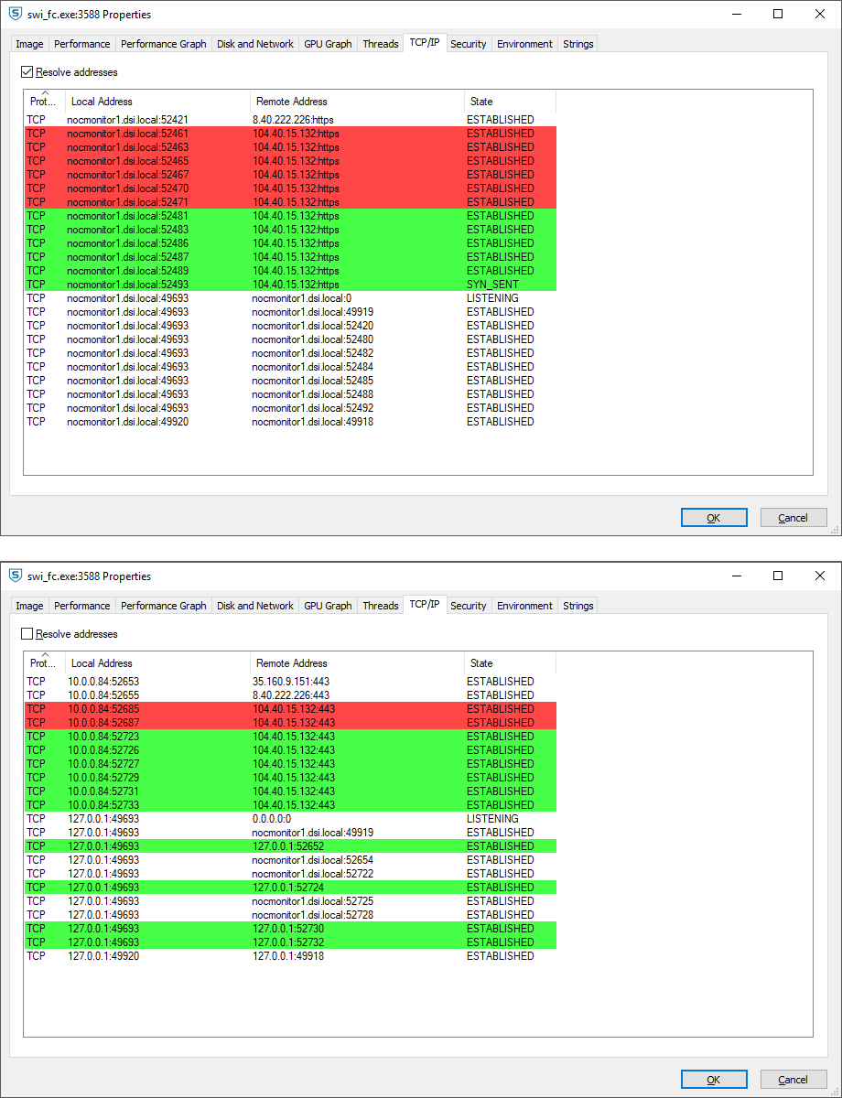Sort by Protocol column header in lower window
The height and width of the screenshot is (1098, 842).
[x=45, y=663]
